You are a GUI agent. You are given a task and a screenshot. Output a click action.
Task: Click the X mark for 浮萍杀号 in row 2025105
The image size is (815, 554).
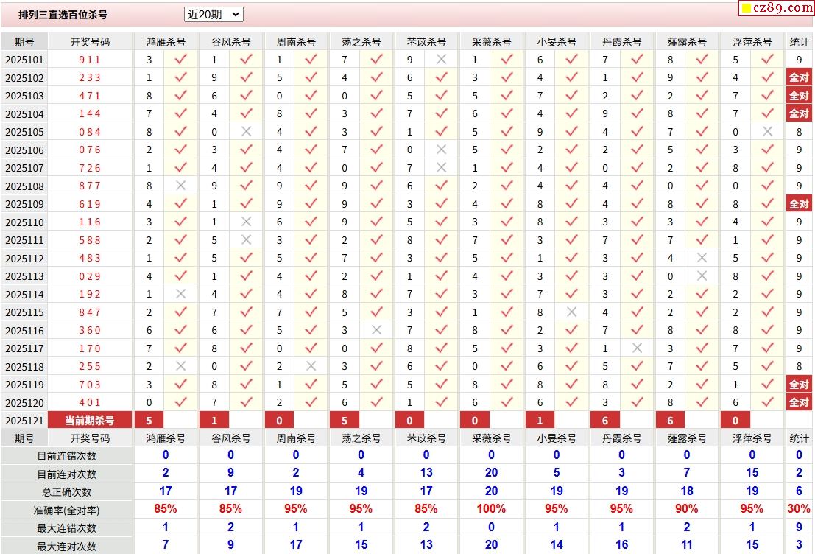767,132
